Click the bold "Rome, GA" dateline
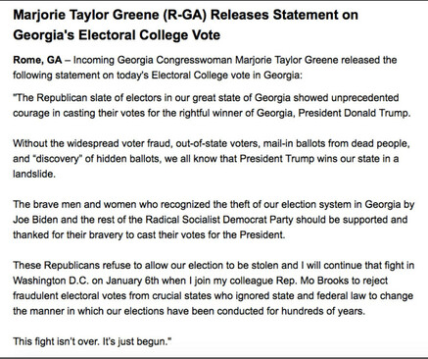The image size is (428, 359). coord(37,61)
